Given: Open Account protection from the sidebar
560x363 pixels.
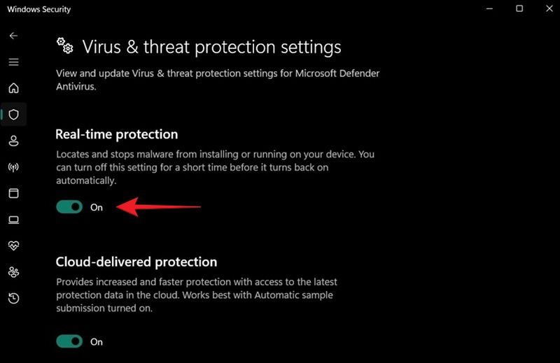Looking at the screenshot, I should point(13,141).
